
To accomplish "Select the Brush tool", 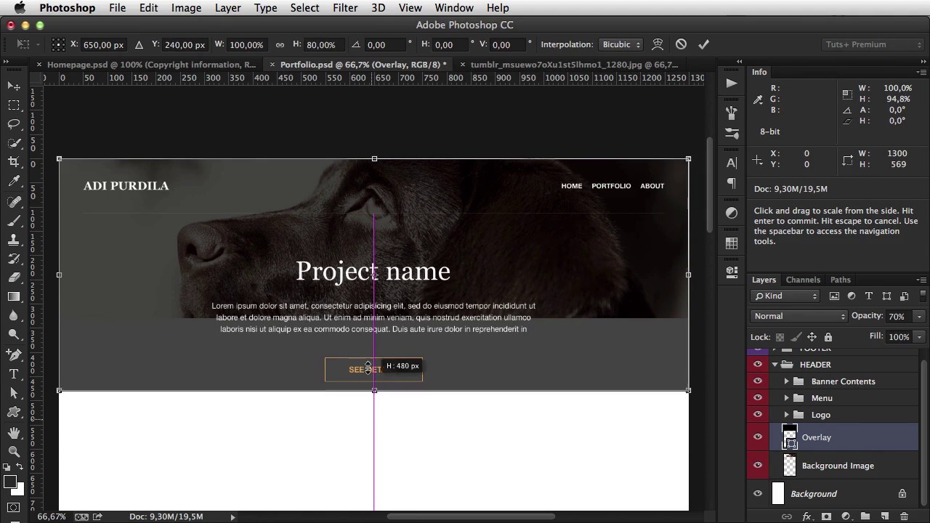I will [x=14, y=220].
